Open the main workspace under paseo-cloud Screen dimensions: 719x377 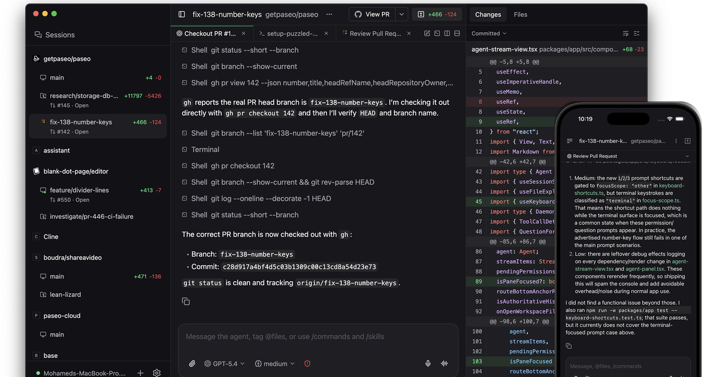tap(98, 335)
